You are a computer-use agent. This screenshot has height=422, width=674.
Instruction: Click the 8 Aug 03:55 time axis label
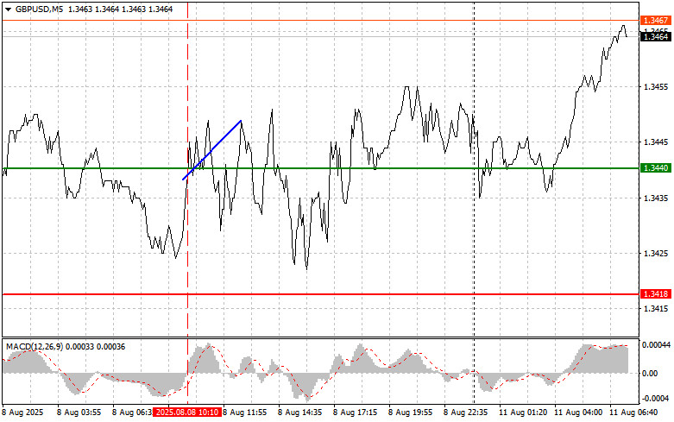(x=79, y=413)
